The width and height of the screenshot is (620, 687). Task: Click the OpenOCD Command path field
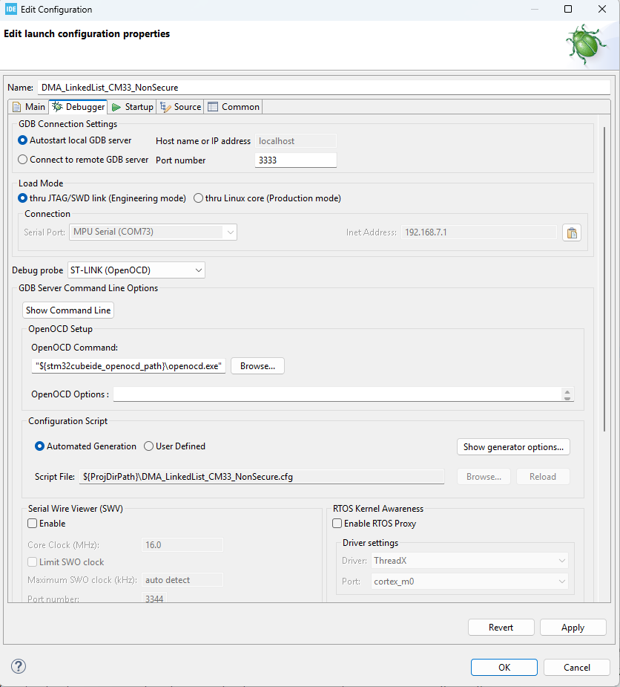[128, 366]
